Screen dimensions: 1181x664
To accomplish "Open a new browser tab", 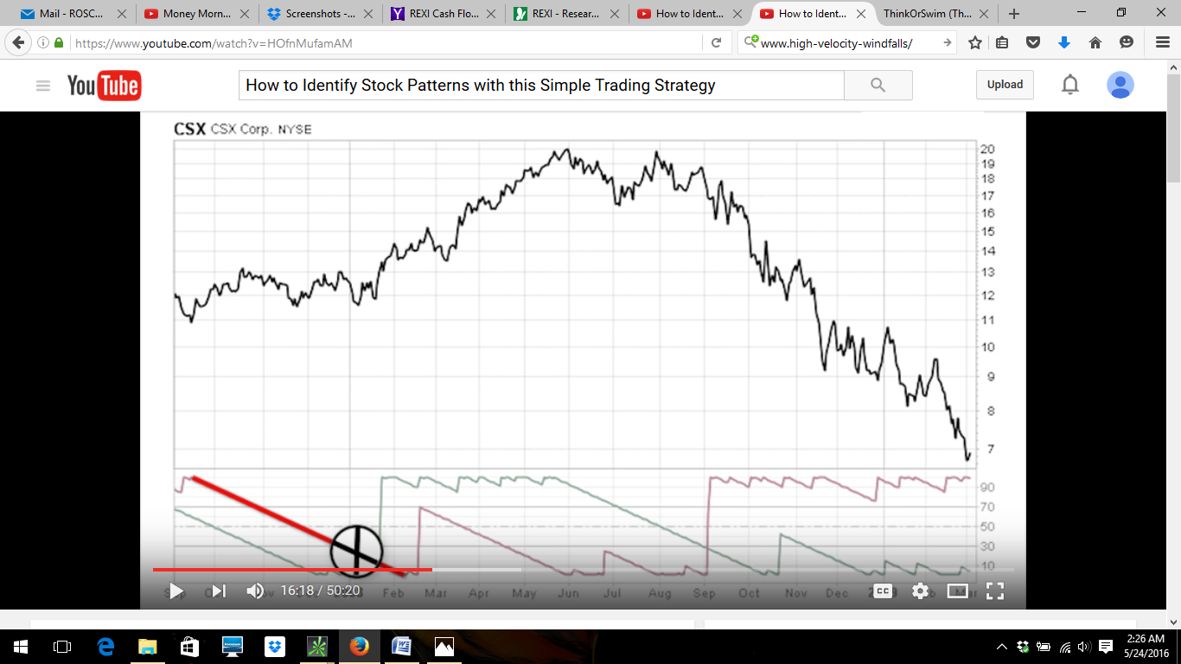I will [x=1014, y=14].
